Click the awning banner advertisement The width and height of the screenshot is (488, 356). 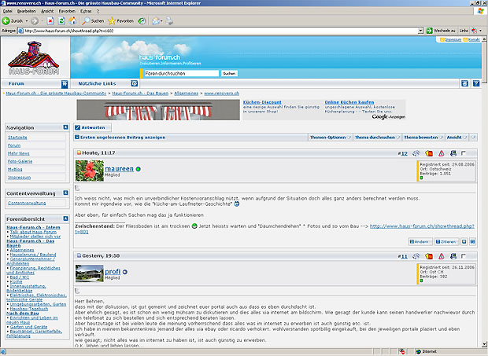(x=158, y=110)
